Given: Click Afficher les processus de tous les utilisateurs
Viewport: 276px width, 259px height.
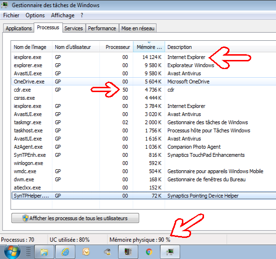Looking at the screenshot, I should [x=75, y=218].
